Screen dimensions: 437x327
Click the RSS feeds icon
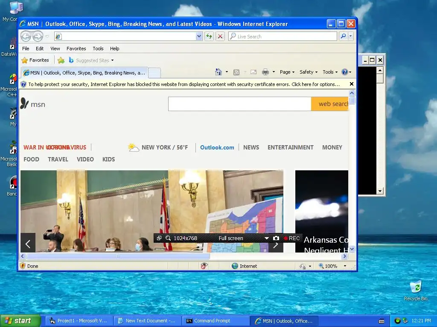point(236,72)
